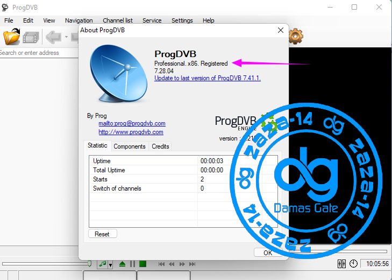Fast forward using double right arrows
This screenshot has height=280, width=392.
coord(182,264)
